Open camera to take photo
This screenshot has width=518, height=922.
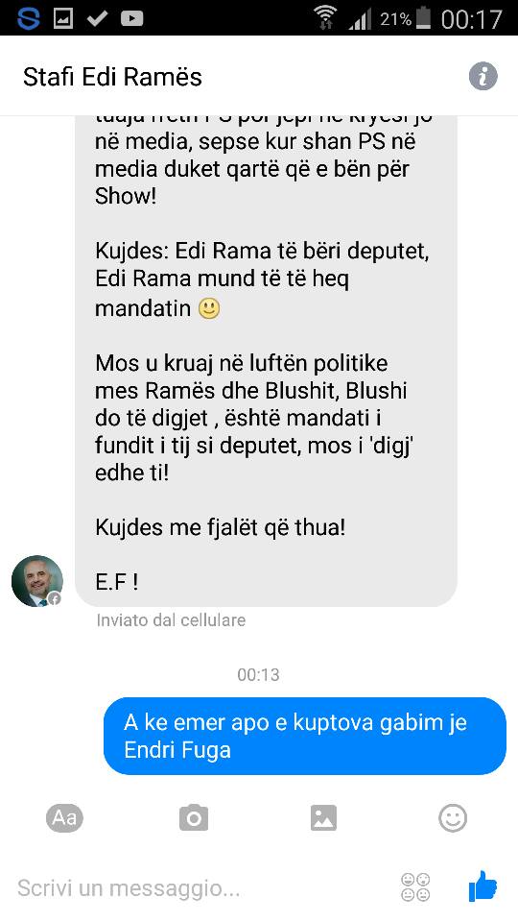point(194,818)
